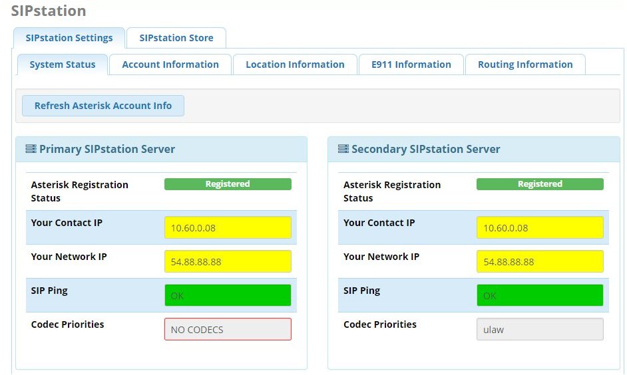Screen dimensions: 627x375
Task: Select the System Status tab
Action: tap(63, 64)
